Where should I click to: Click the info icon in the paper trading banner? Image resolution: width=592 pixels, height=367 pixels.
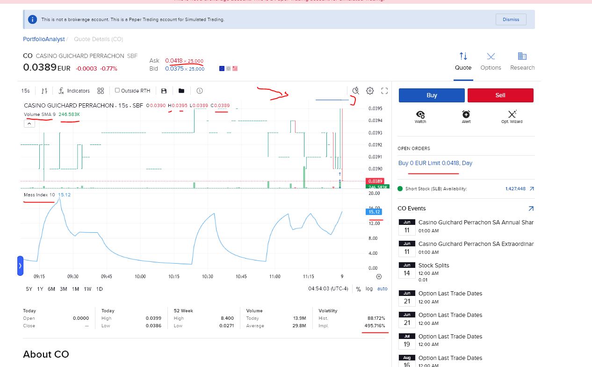[32, 20]
